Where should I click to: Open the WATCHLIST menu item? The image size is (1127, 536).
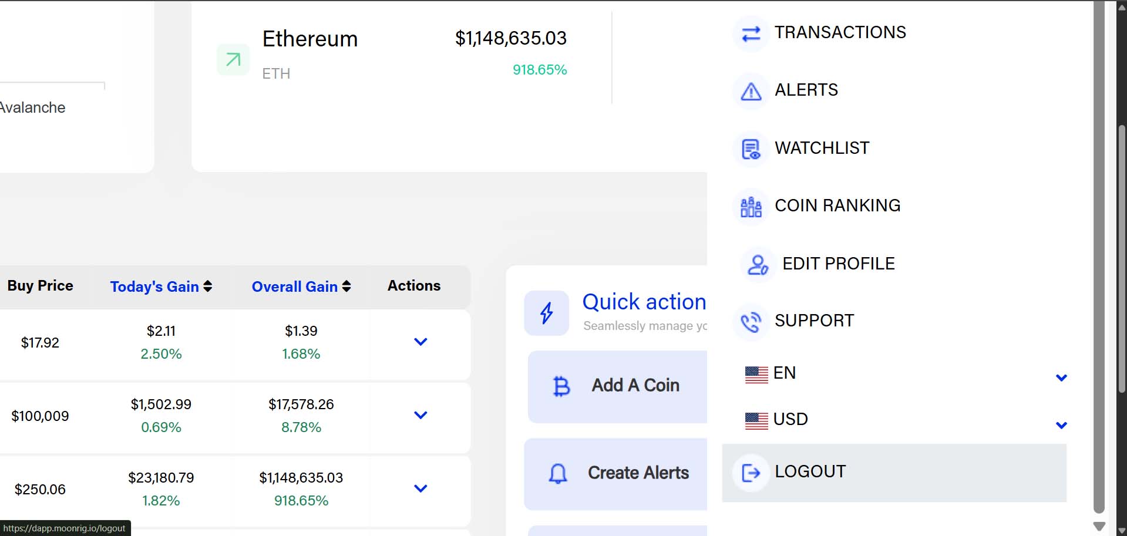[x=822, y=148]
